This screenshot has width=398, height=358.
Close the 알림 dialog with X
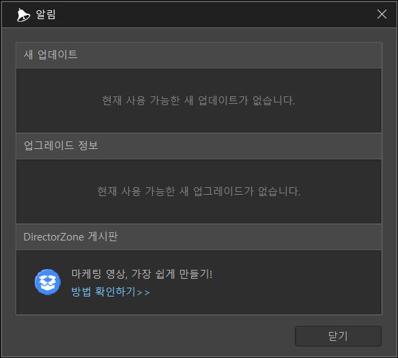point(382,14)
